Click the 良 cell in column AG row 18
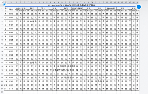This screenshot has height=94, width=148. coord(130,66)
